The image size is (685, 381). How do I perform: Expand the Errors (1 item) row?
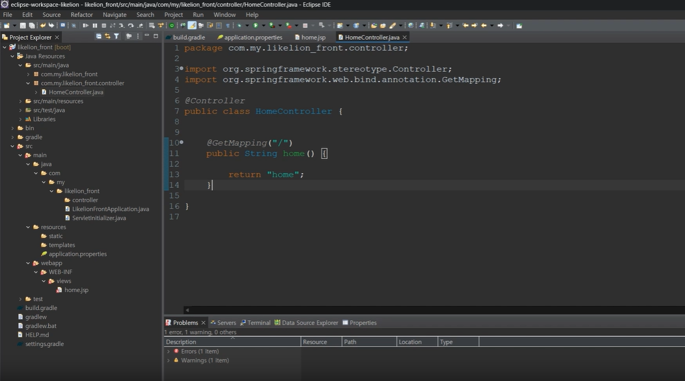coord(168,351)
